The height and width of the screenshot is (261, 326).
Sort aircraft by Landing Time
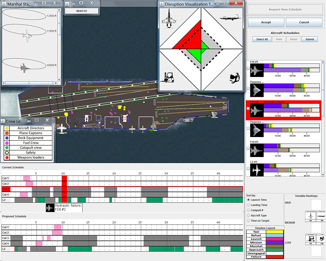coord(248,205)
